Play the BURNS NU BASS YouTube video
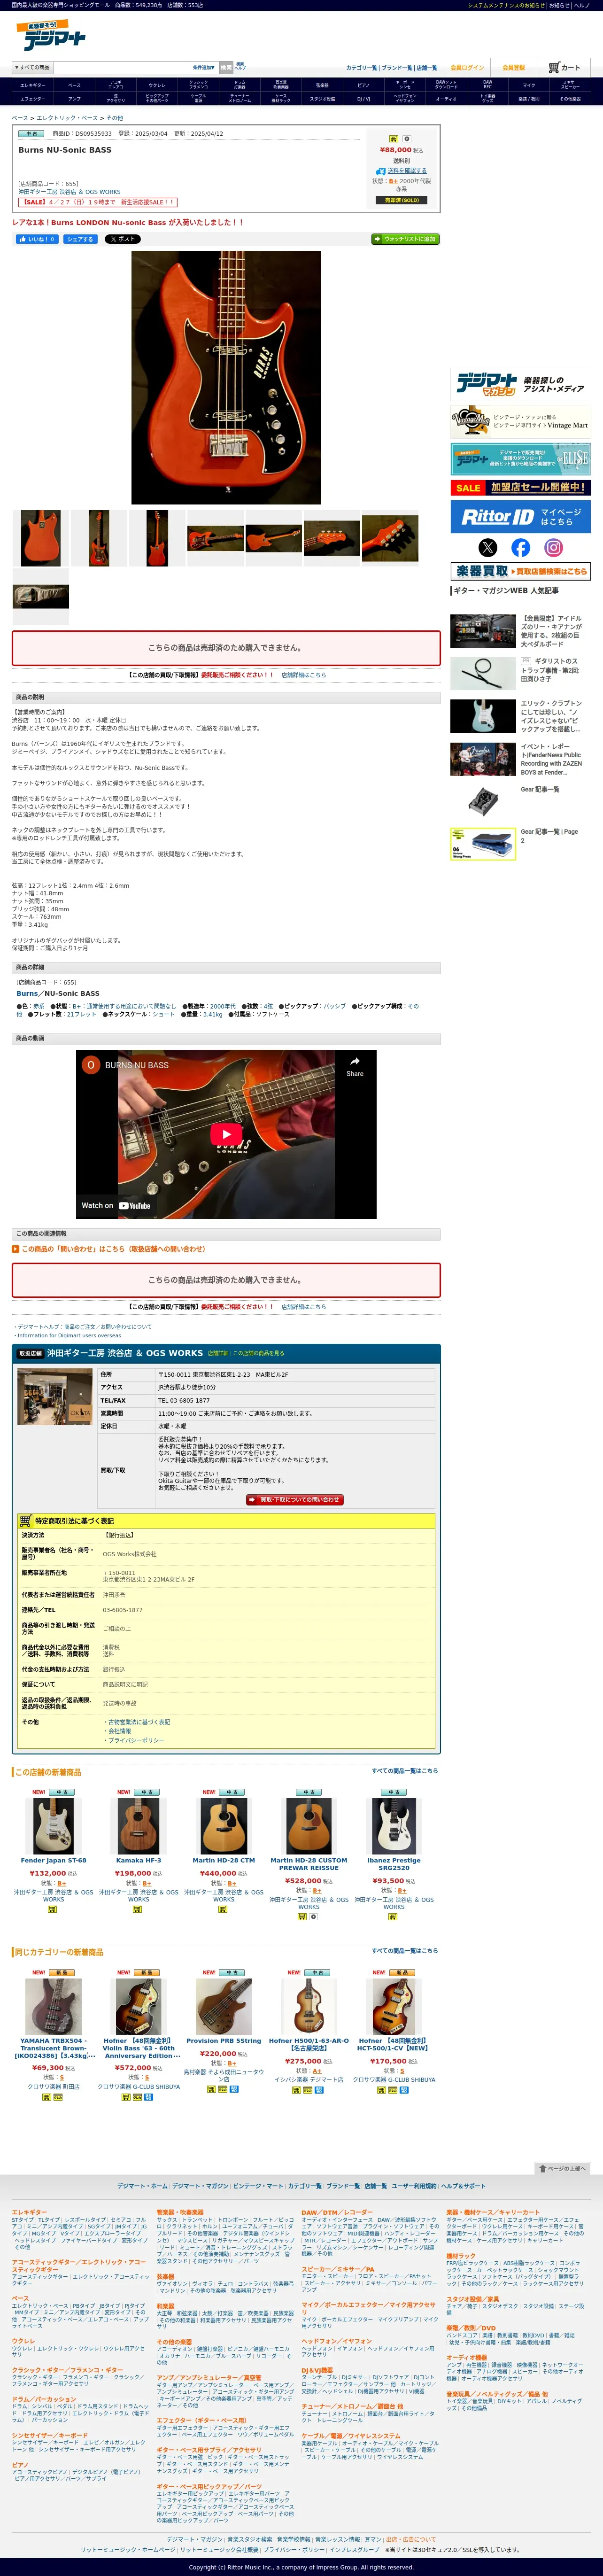This screenshot has width=603, height=2576. click(x=226, y=1134)
